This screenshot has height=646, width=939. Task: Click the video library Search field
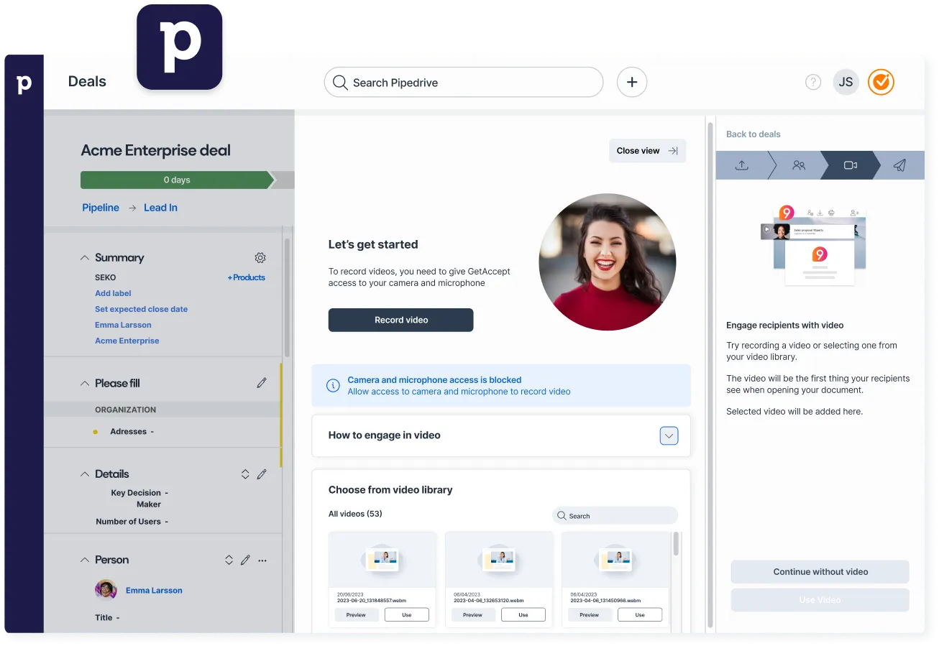coord(615,516)
